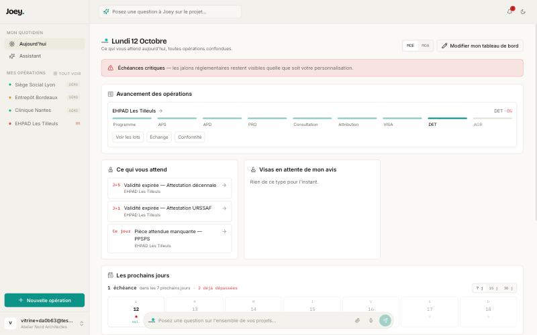Attach a file with paperclip icon
The height and width of the screenshot is (335, 537).
click(x=357, y=321)
